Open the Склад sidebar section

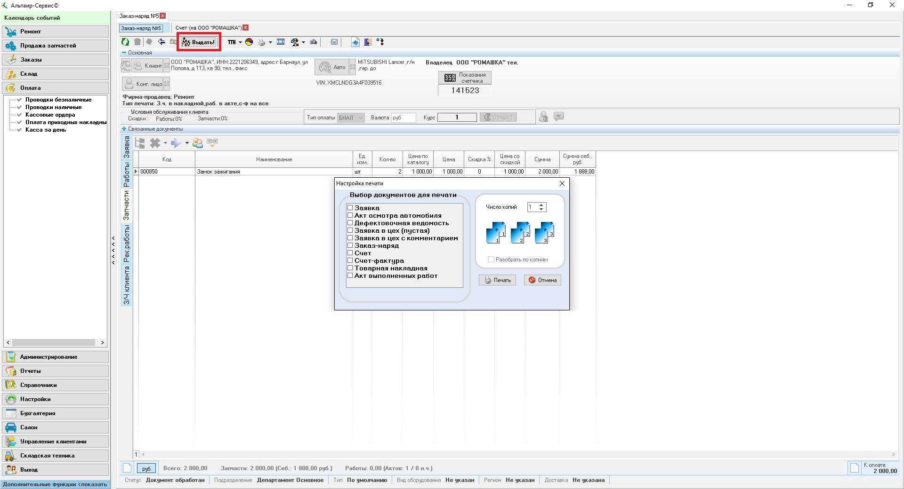pyautogui.click(x=56, y=74)
